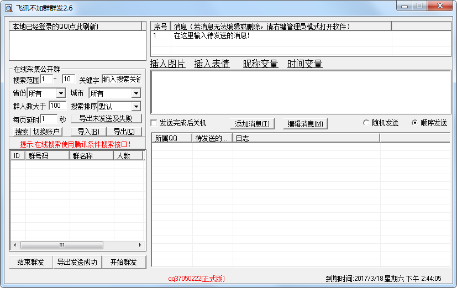Insert 时间变量 into message
This screenshot has width=457, height=288.
[x=304, y=64]
